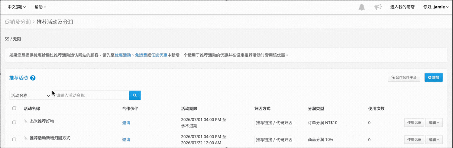Open the announcements megaphone icon
The width and height of the screenshot is (453, 148).
click(378, 7)
